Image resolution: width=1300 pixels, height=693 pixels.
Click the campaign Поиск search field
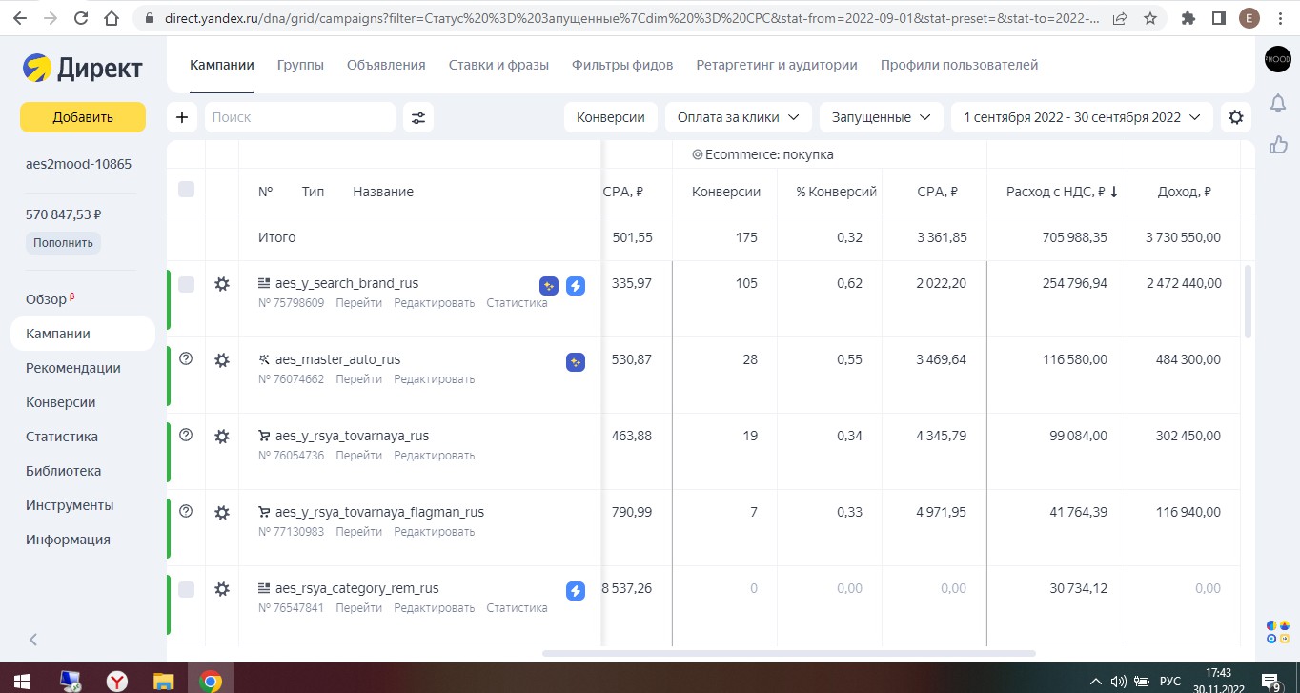pyautogui.click(x=299, y=117)
